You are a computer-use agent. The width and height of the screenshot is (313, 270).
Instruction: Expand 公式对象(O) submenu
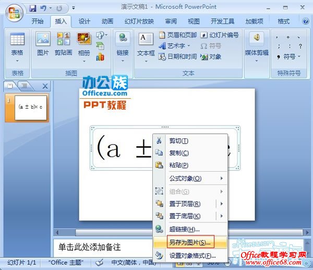(x=190, y=178)
